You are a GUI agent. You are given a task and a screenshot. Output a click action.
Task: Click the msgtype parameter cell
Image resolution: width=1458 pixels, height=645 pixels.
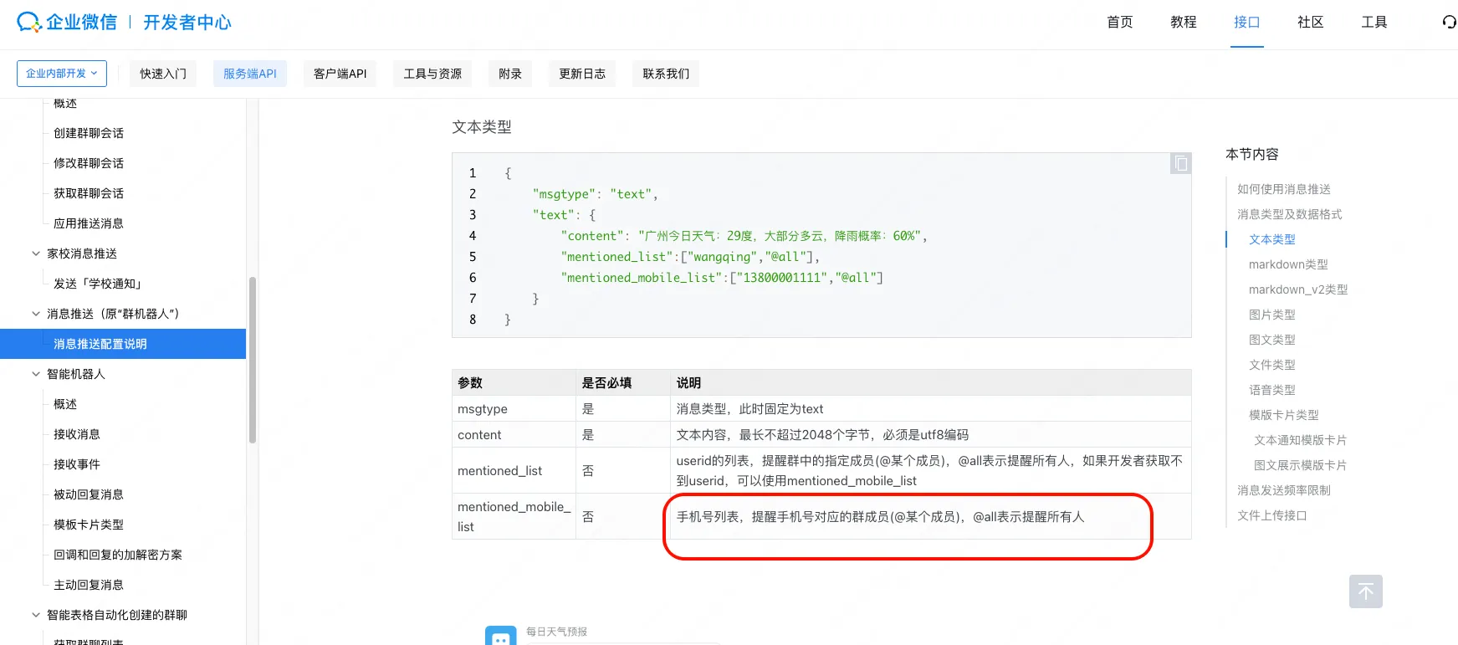(514, 409)
